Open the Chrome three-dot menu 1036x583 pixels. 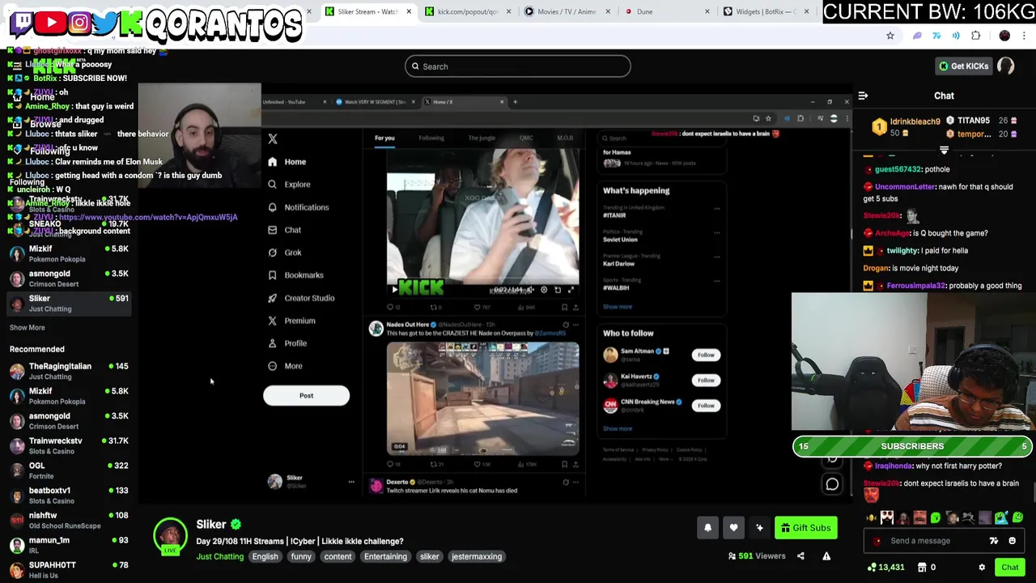pos(1025,36)
